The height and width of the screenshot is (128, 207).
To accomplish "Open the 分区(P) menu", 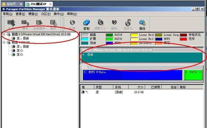I will (x=46, y=14).
